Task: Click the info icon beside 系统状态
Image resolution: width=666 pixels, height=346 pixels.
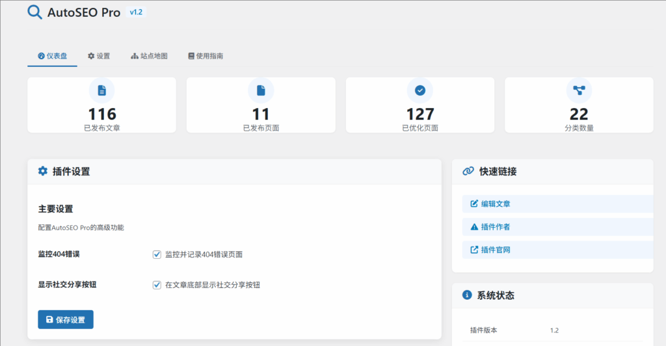Action: 467,295
